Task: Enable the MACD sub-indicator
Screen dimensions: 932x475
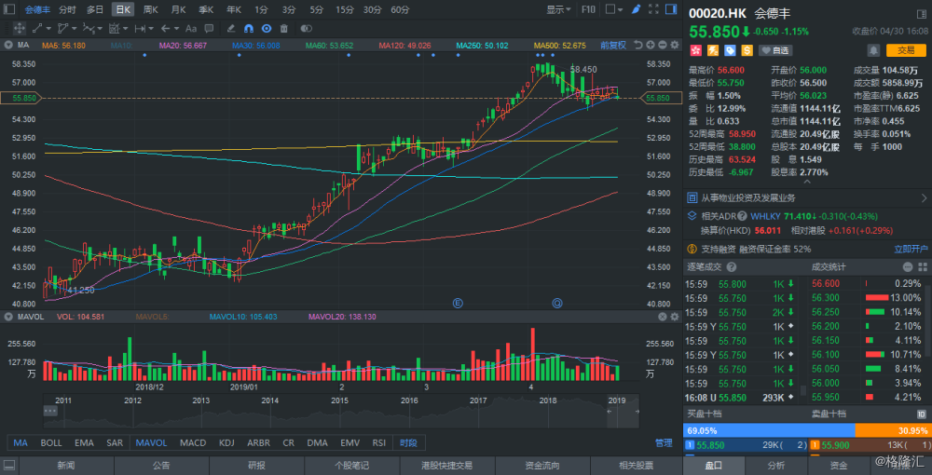Action: point(193,443)
